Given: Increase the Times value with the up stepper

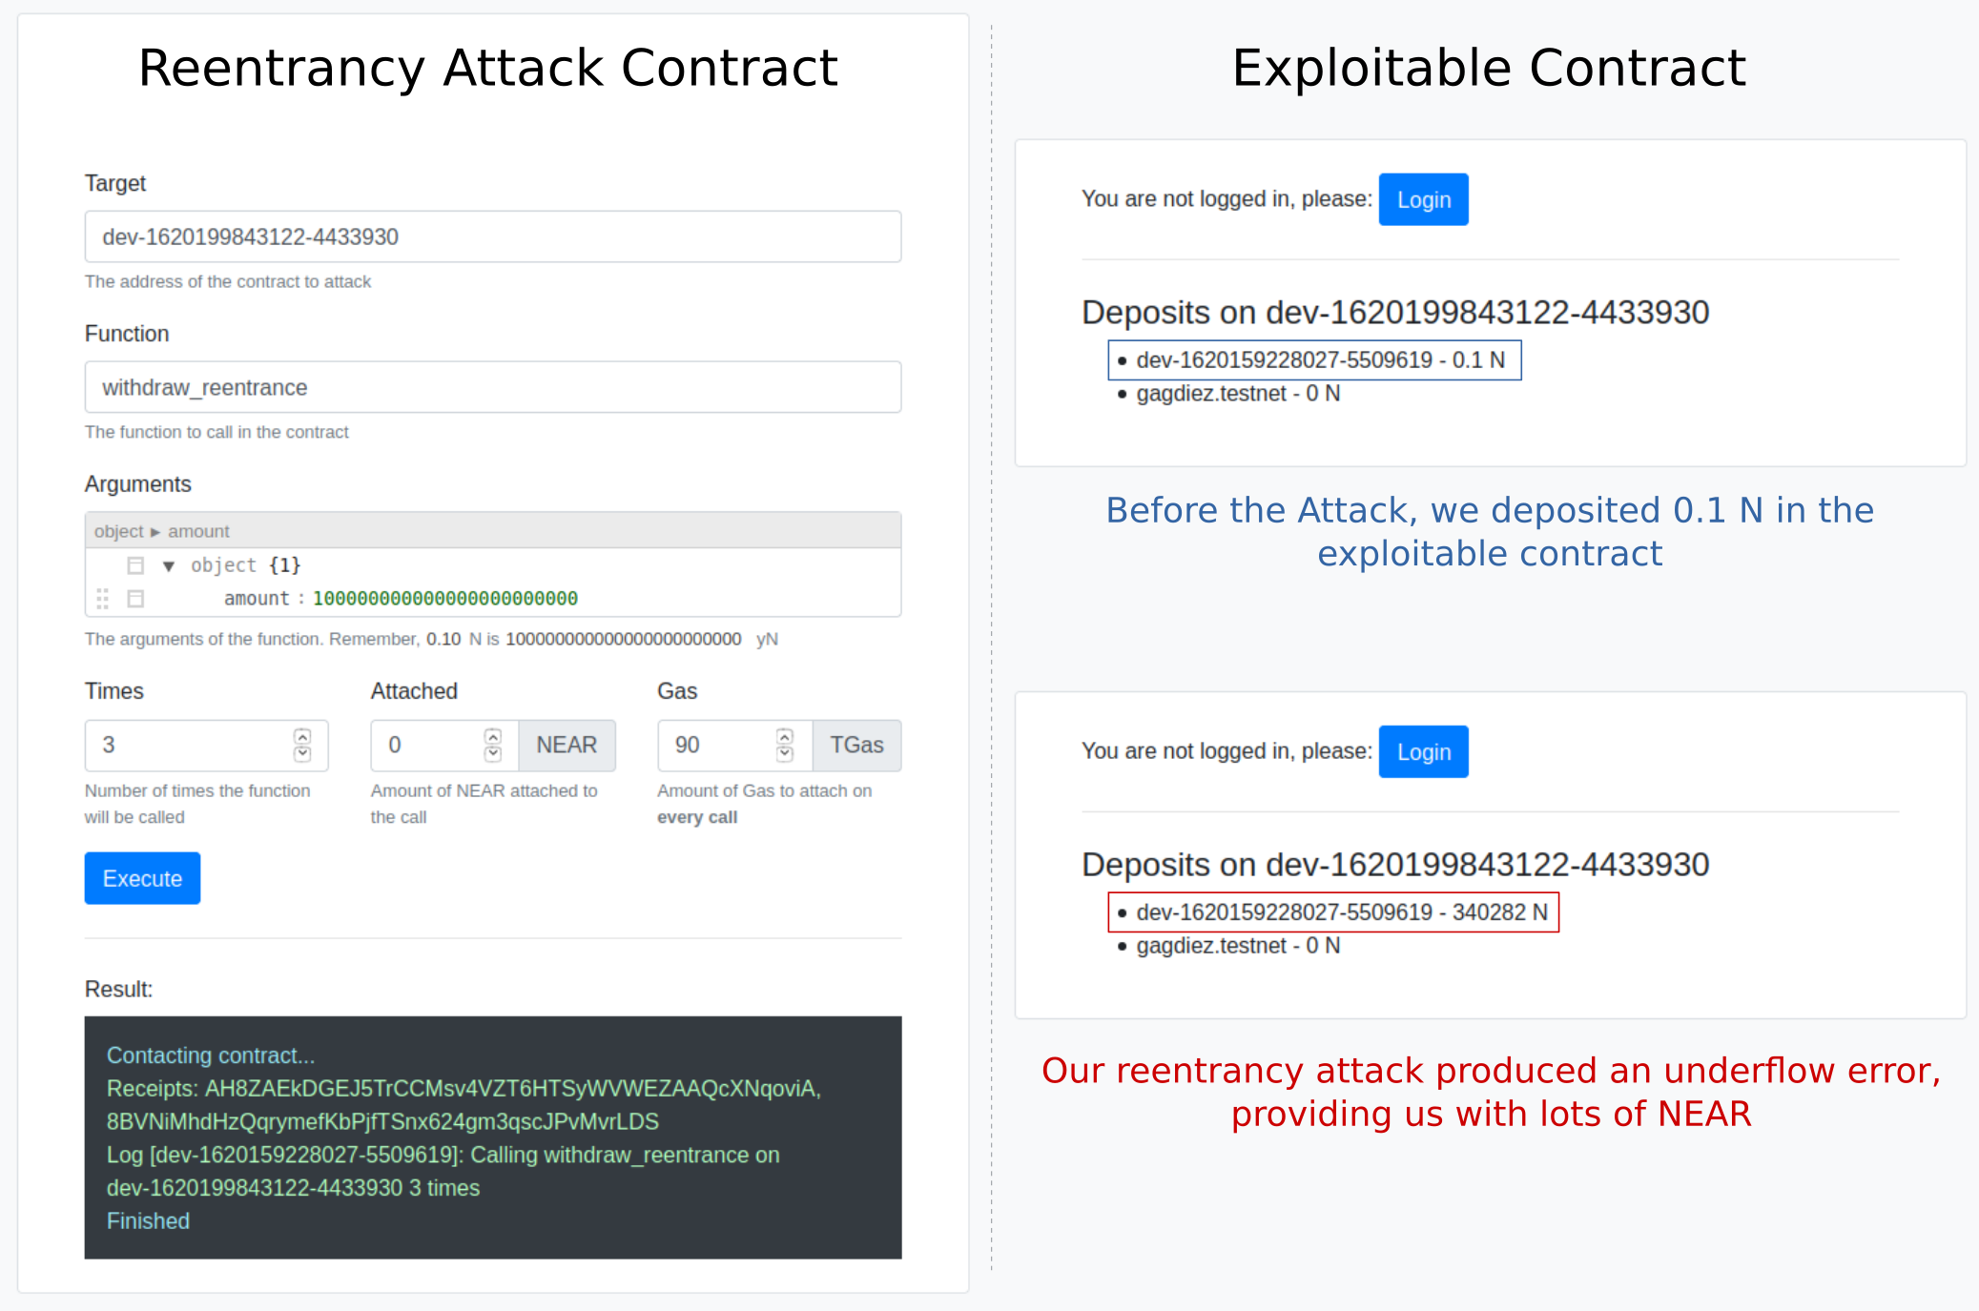Looking at the screenshot, I should pos(303,737).
